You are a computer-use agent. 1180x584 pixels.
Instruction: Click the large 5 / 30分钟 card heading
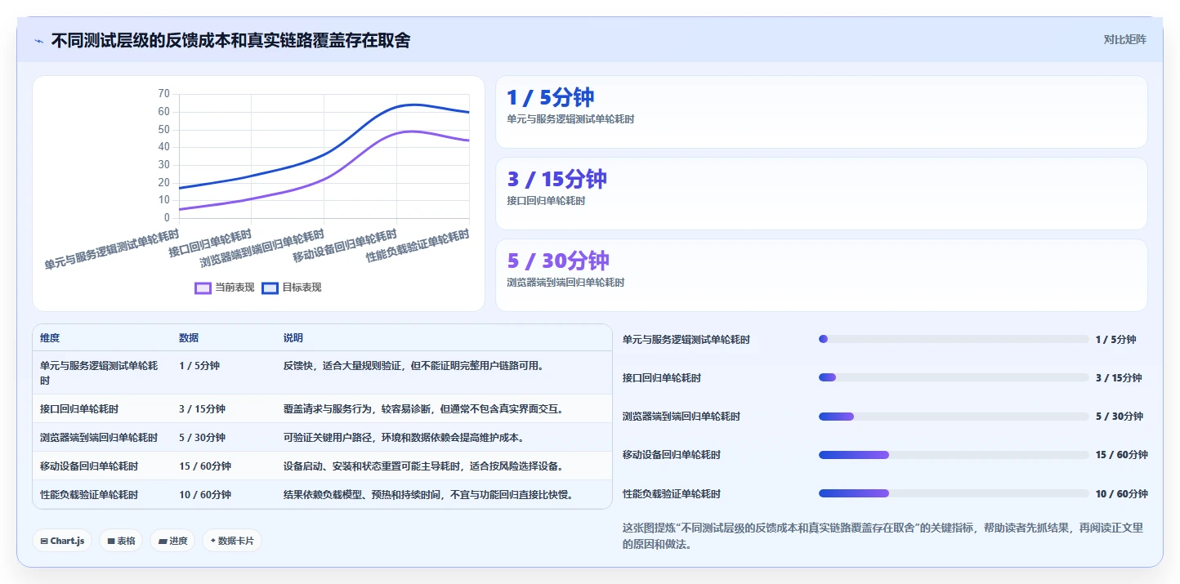click(x=558, y=261)
